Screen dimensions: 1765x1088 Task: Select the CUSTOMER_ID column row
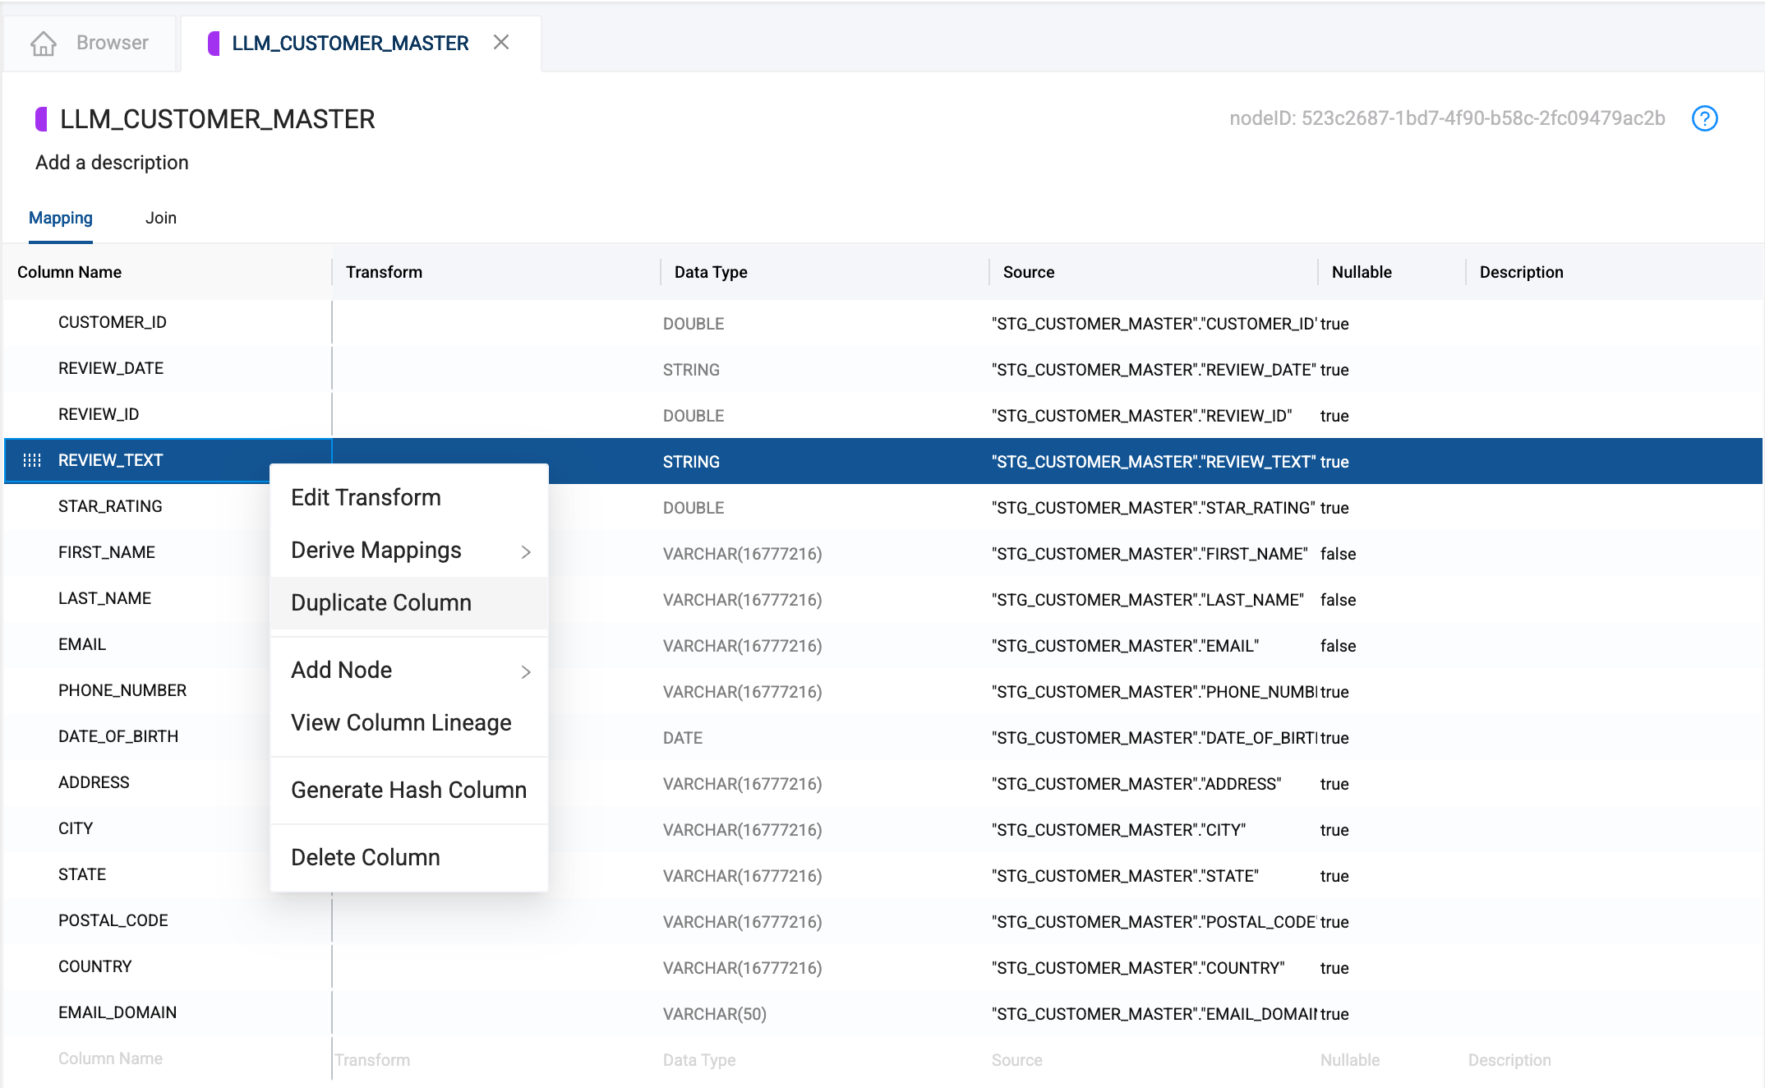[113, 322]
